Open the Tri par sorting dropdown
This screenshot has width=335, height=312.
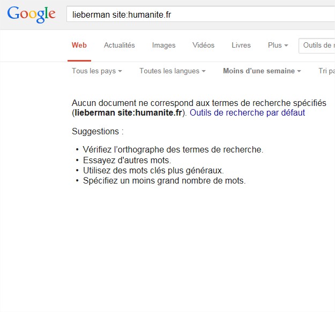(x=326, y=71)
